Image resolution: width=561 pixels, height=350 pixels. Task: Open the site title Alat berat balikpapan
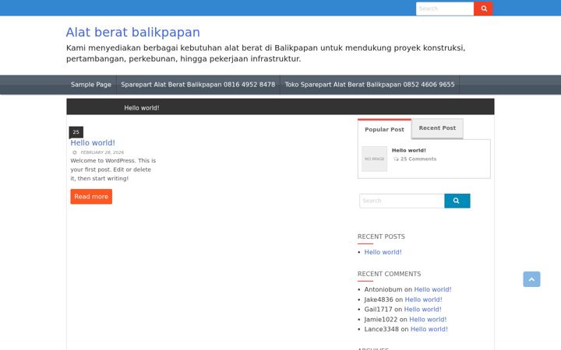point(132,32)
